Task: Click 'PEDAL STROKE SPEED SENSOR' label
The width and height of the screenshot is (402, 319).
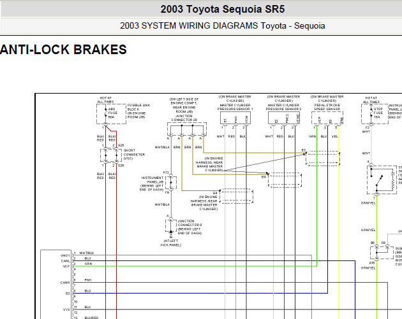Action: [327, 107]
